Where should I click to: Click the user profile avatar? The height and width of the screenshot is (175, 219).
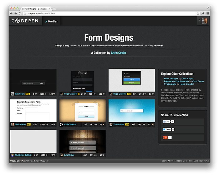[x=205, y=21]
